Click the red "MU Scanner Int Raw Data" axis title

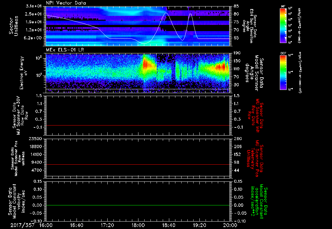255,115
